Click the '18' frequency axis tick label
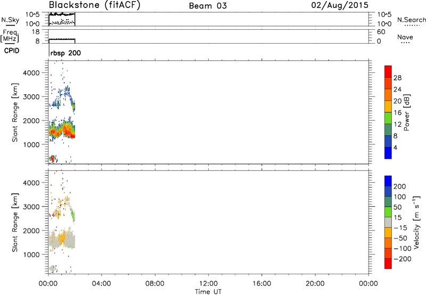The image size is (426, 295). tap(36, 32)
